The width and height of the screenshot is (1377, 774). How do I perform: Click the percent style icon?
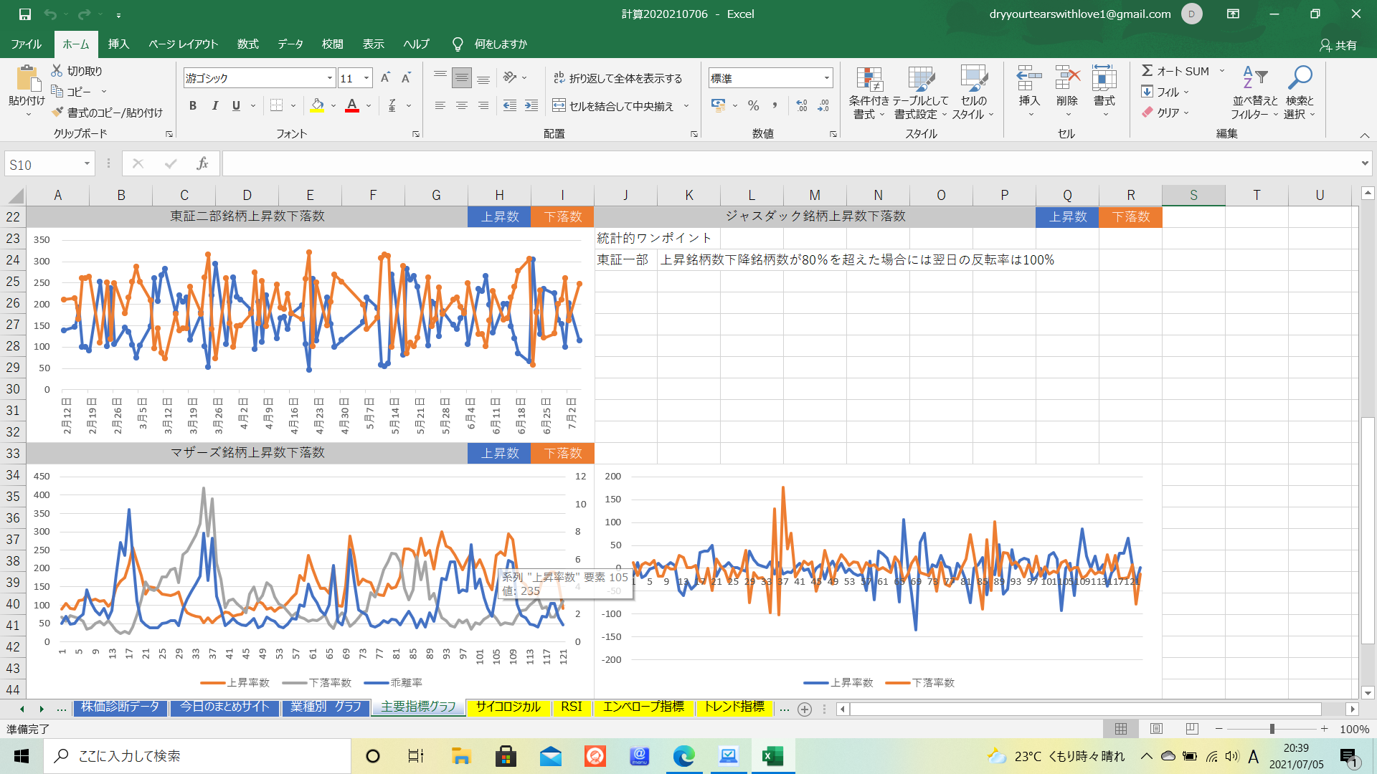(x=753, y=106)
